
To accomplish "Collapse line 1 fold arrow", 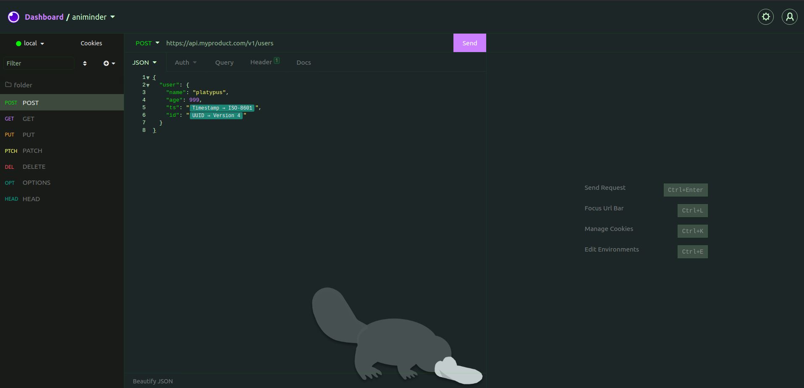I will point(148,78).
